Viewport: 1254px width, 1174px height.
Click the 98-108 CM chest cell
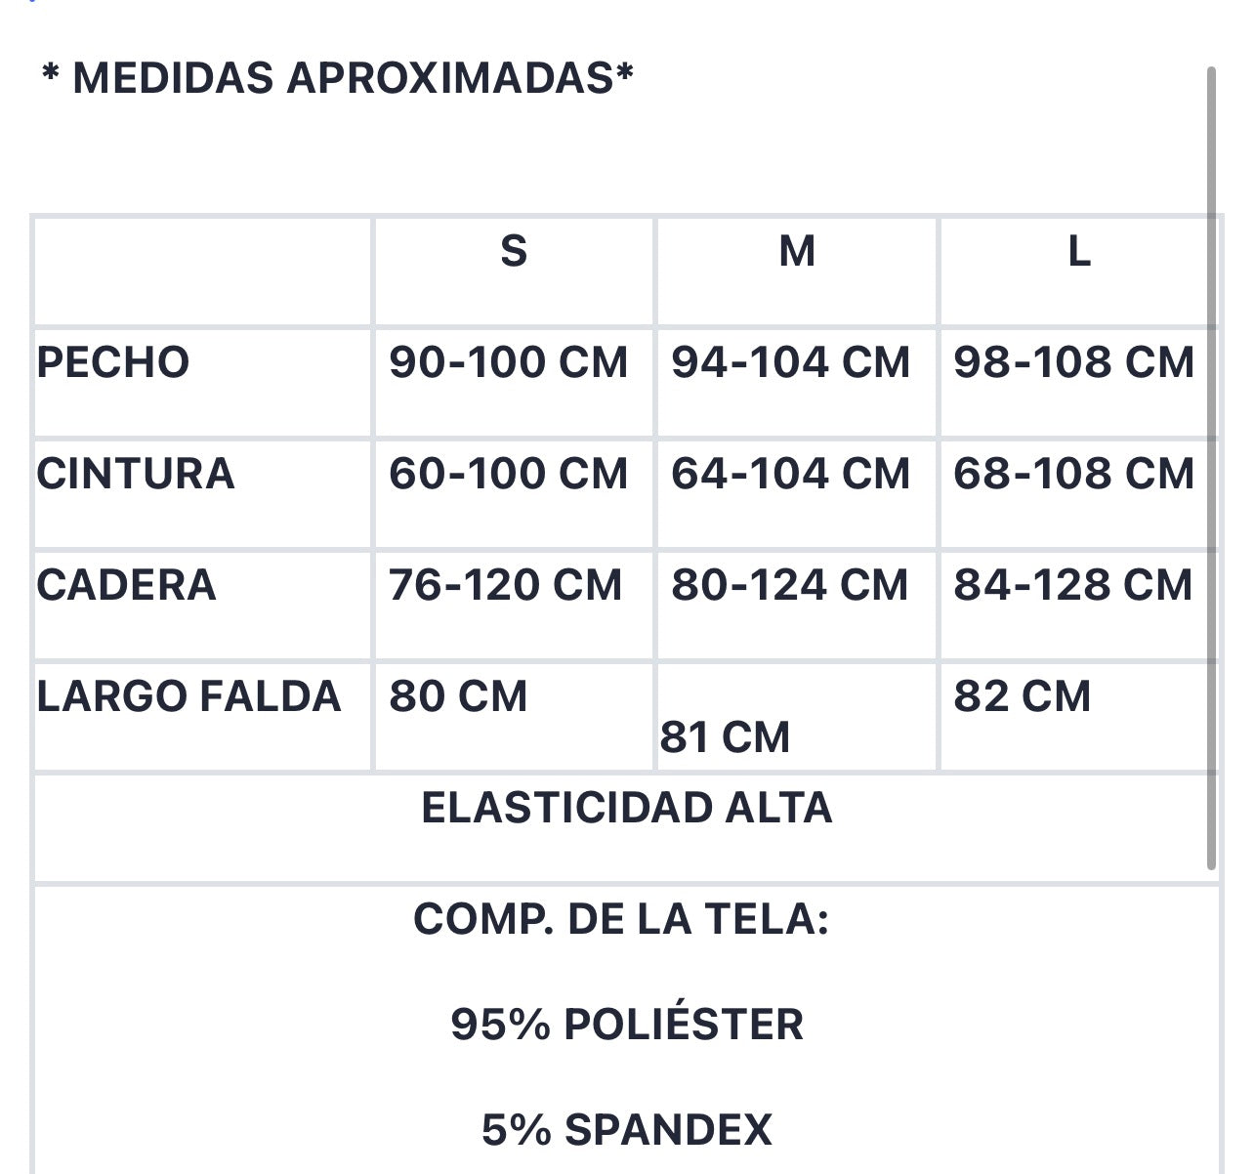[x=1073, y=362]
